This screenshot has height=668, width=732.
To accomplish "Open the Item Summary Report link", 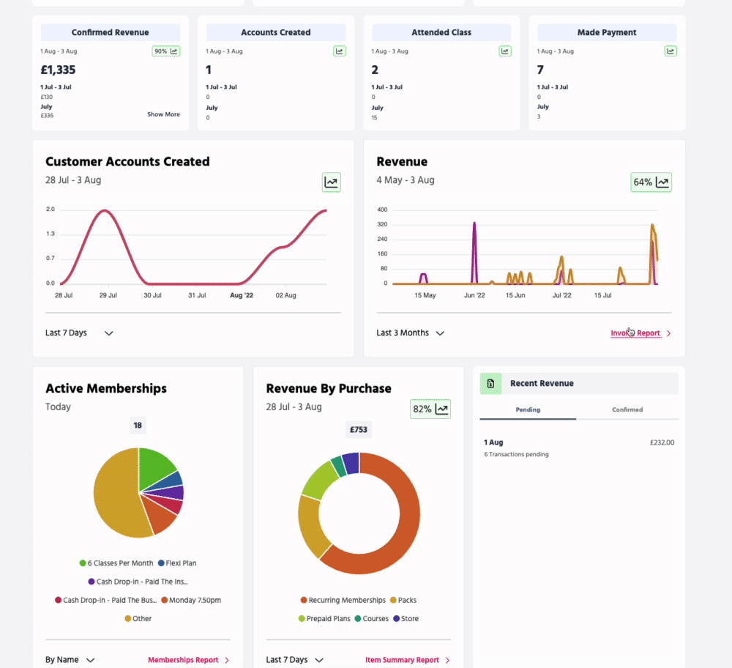I will tap(407, 660).
